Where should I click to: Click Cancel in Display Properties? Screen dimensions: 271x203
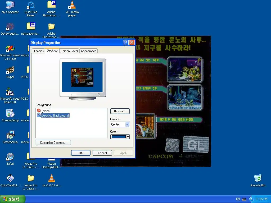[x=102, y=153]
